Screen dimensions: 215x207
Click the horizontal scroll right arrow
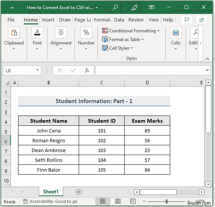coord(201,192)
